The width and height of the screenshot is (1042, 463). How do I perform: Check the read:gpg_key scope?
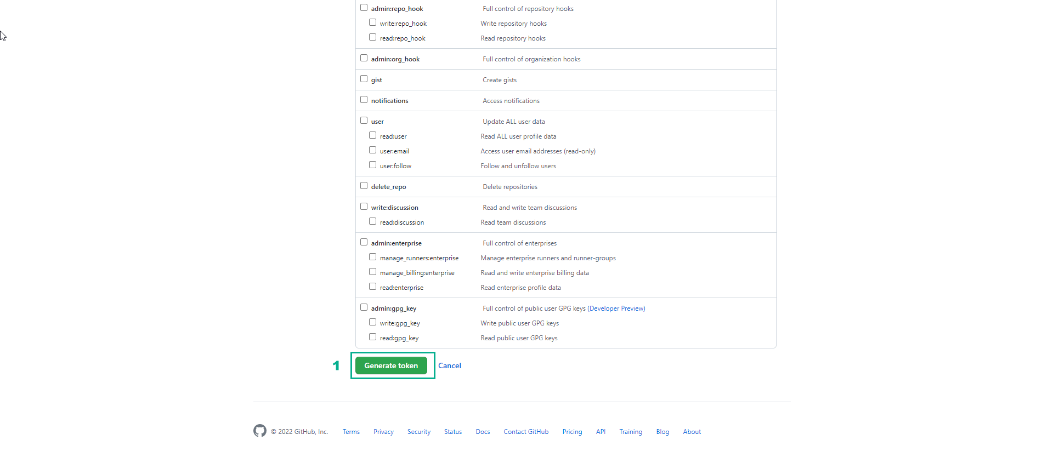[x=372, y=337]
